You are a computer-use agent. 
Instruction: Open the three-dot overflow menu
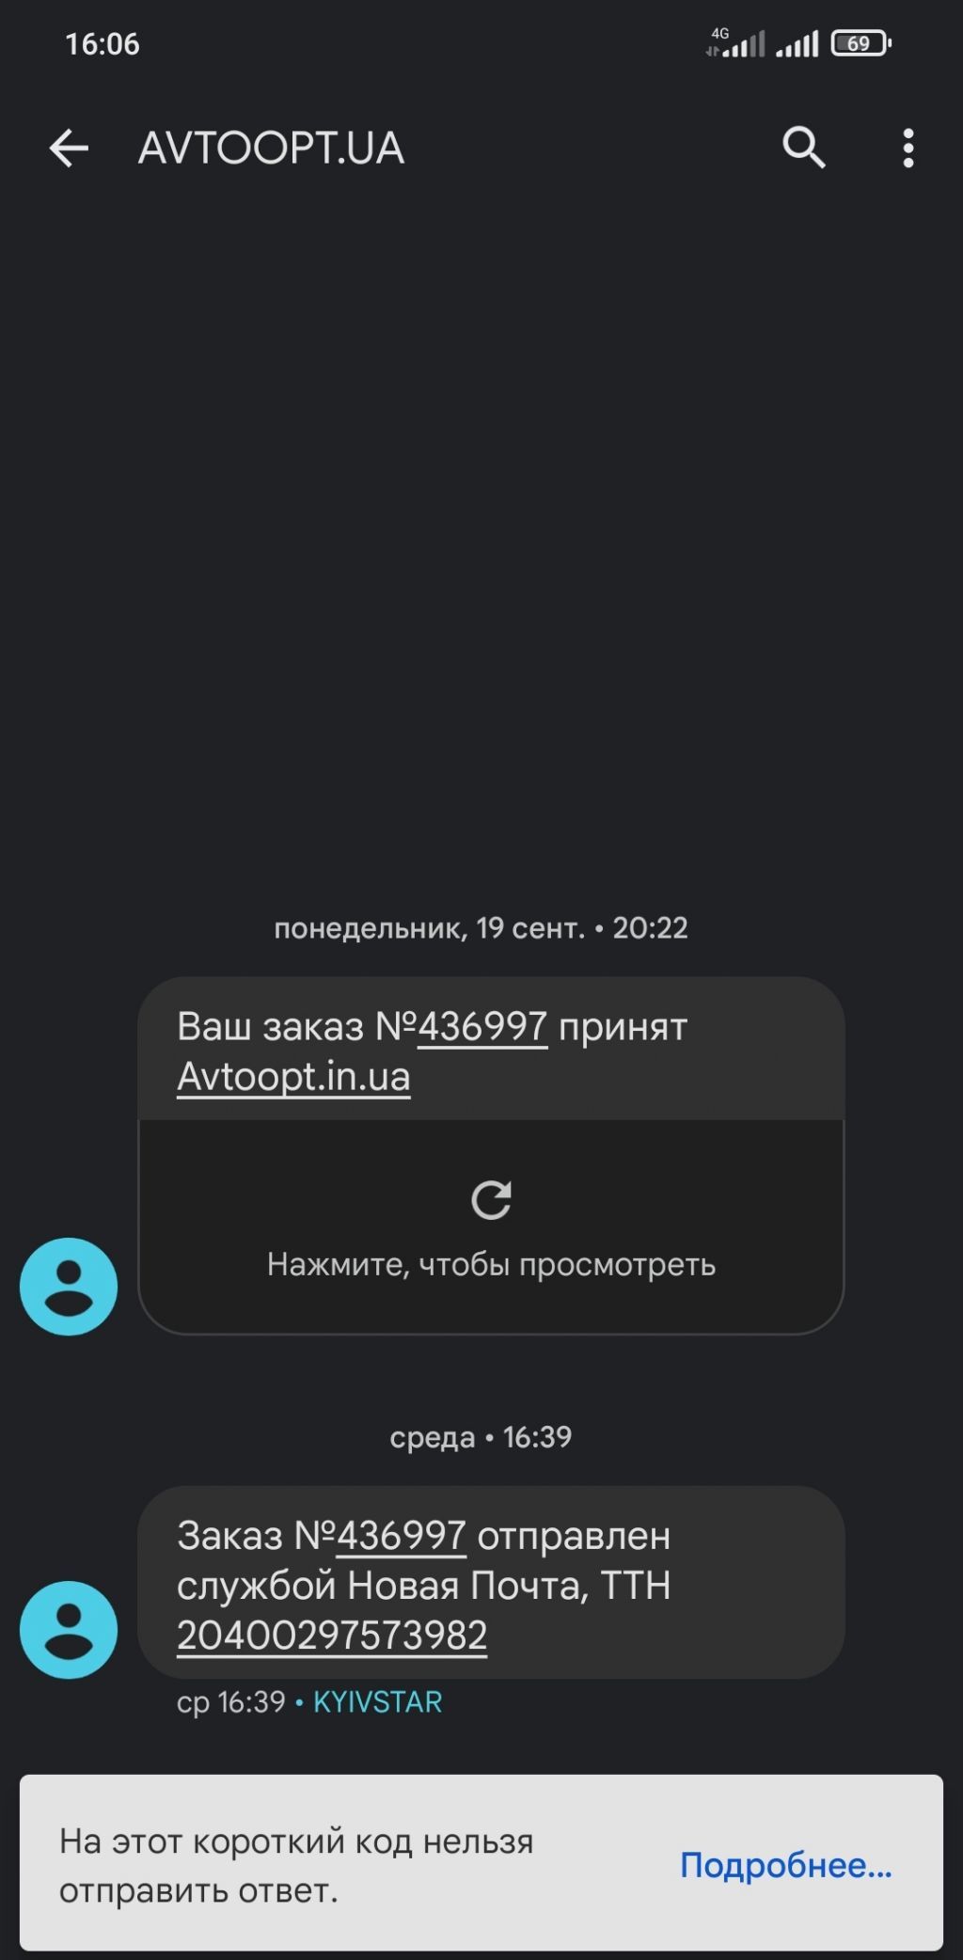908,149
